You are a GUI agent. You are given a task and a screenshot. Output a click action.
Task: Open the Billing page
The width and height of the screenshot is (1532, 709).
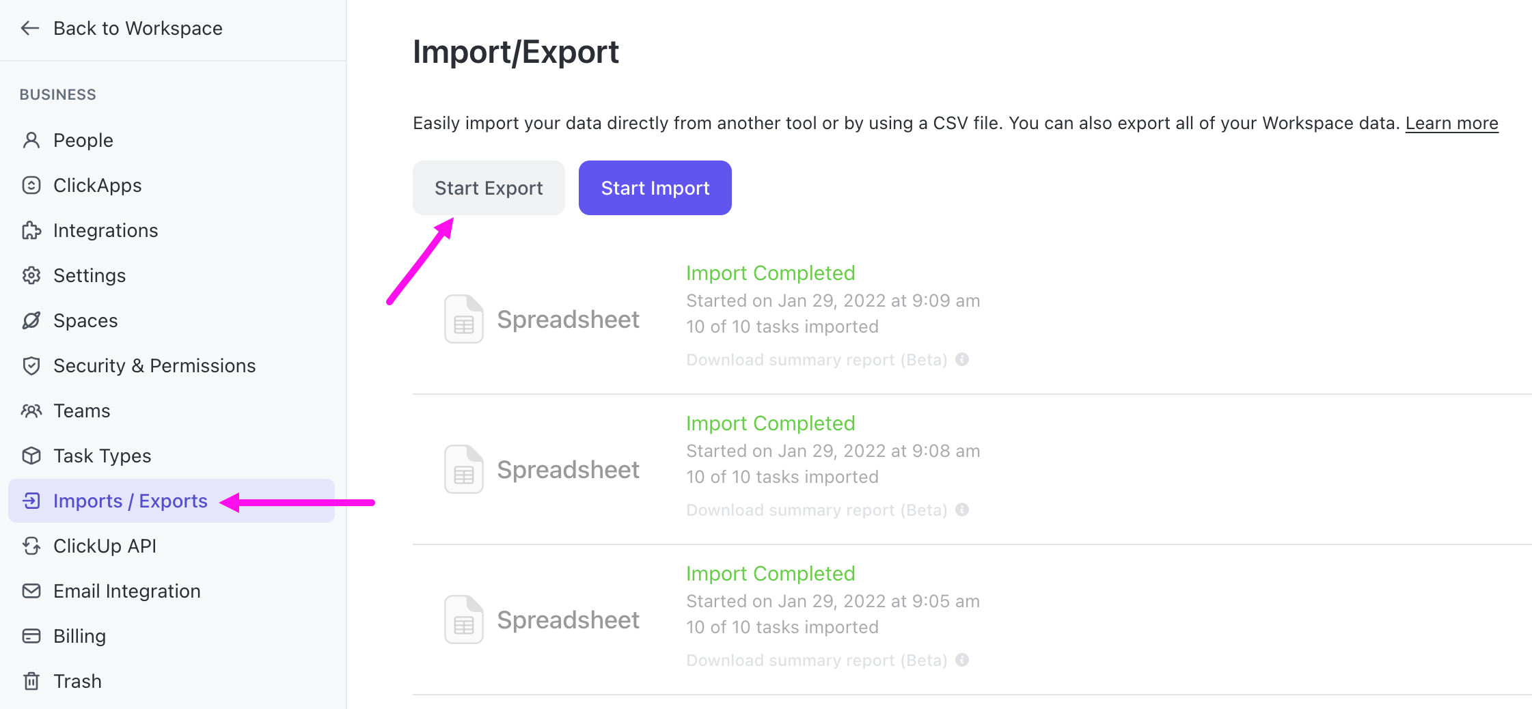coord(79,636)
